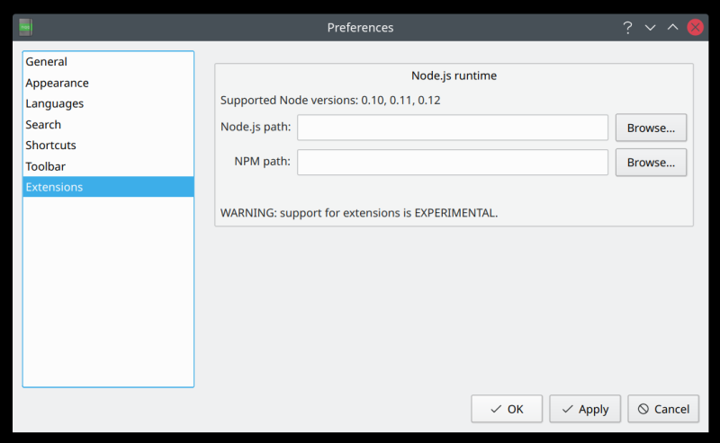The height and width of the screenshot is (443, 720).
Task: Show the Toolbar preferences
Action: tap(45, 166)
